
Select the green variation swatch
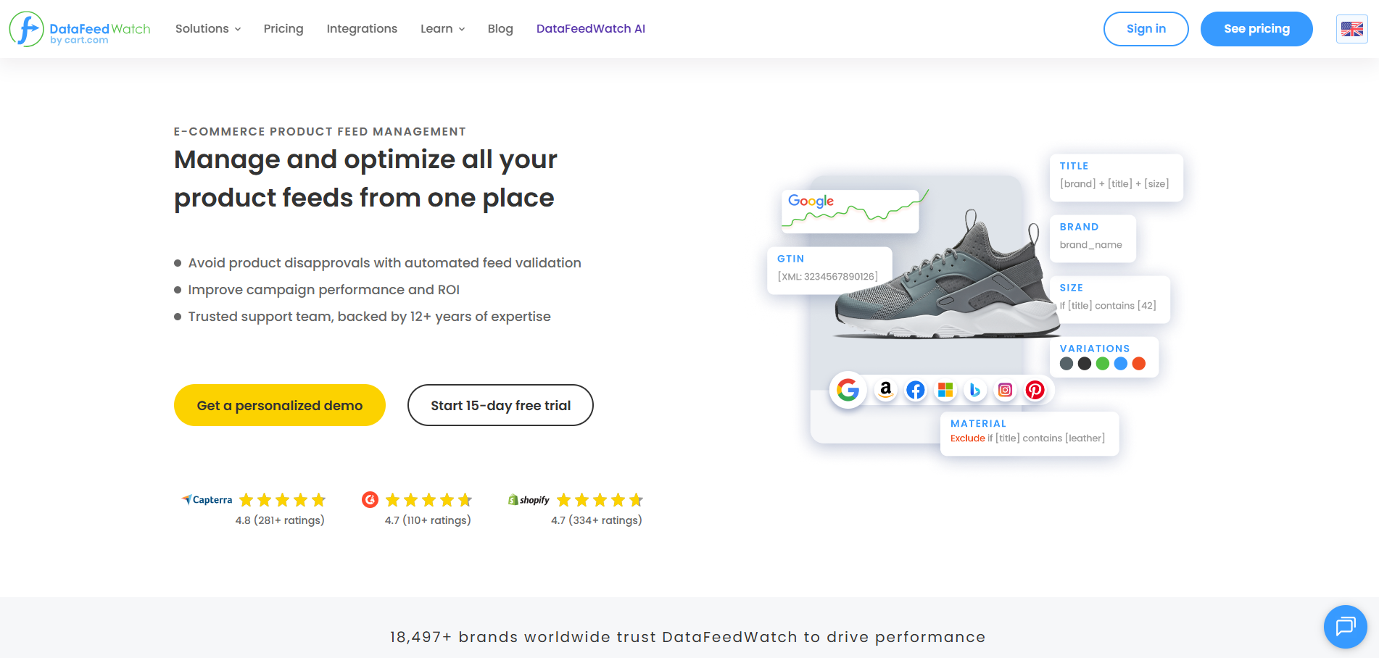[1103, 364]
